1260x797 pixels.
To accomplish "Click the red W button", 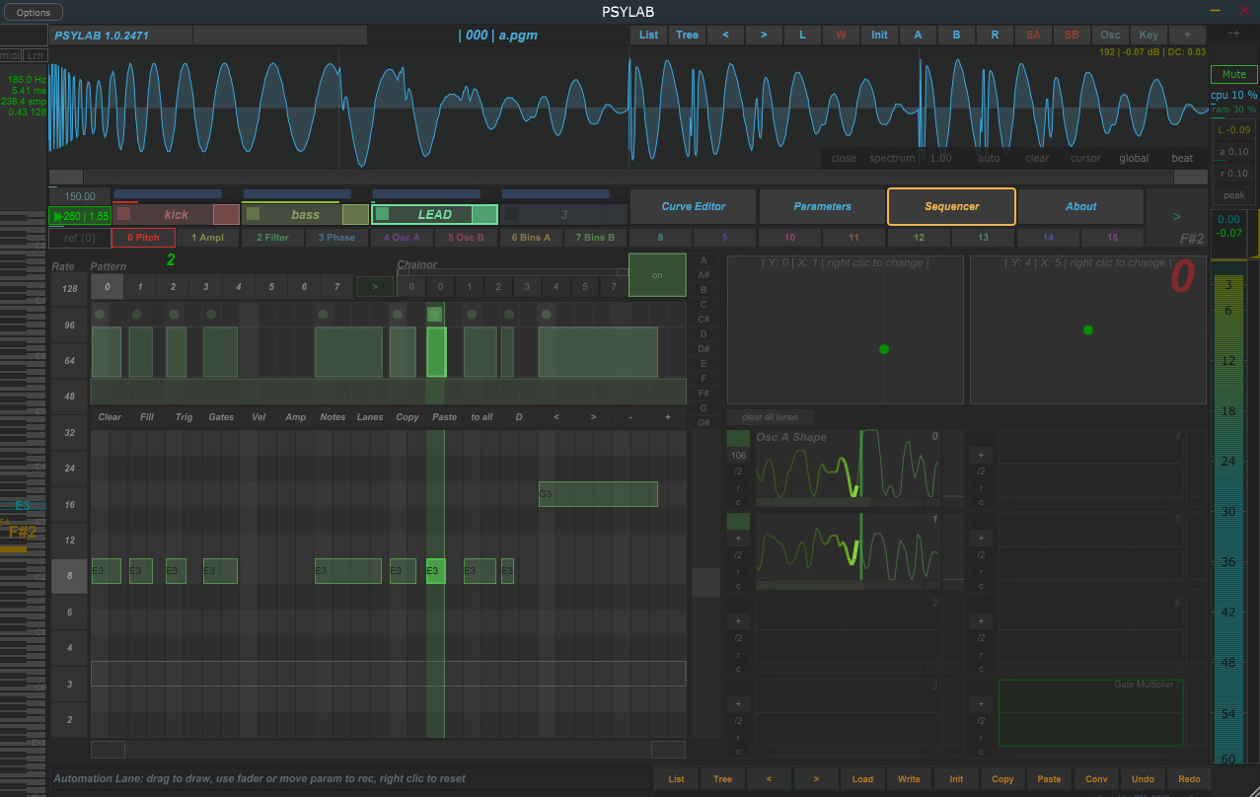I will click(841, 35).
